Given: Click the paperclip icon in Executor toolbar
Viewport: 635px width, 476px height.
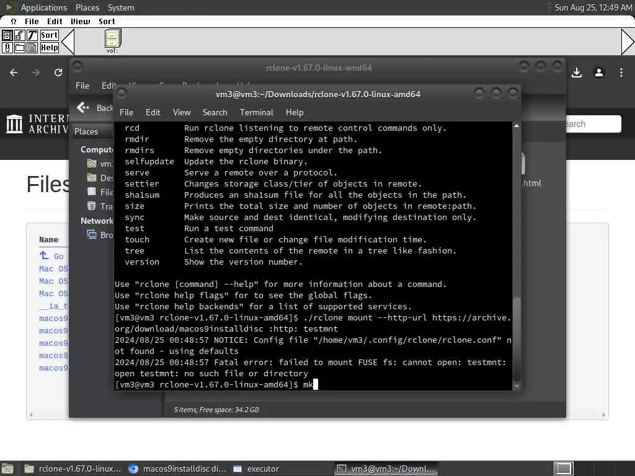Looking at the screenshot, I should [x=7, y=48].
